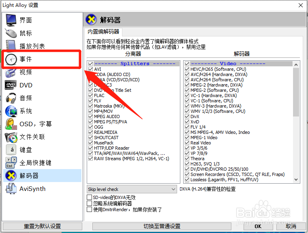The width and height of the screenshot is (308, 233).
Task: Open the Skip level check dropdown
Action: pyautogui.click(x=132, y=189)
